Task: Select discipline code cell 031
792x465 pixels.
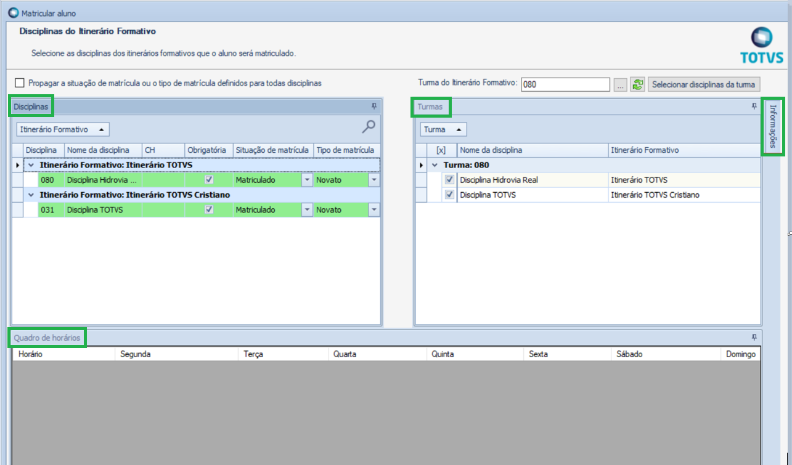Action: [x=51, y=209]
